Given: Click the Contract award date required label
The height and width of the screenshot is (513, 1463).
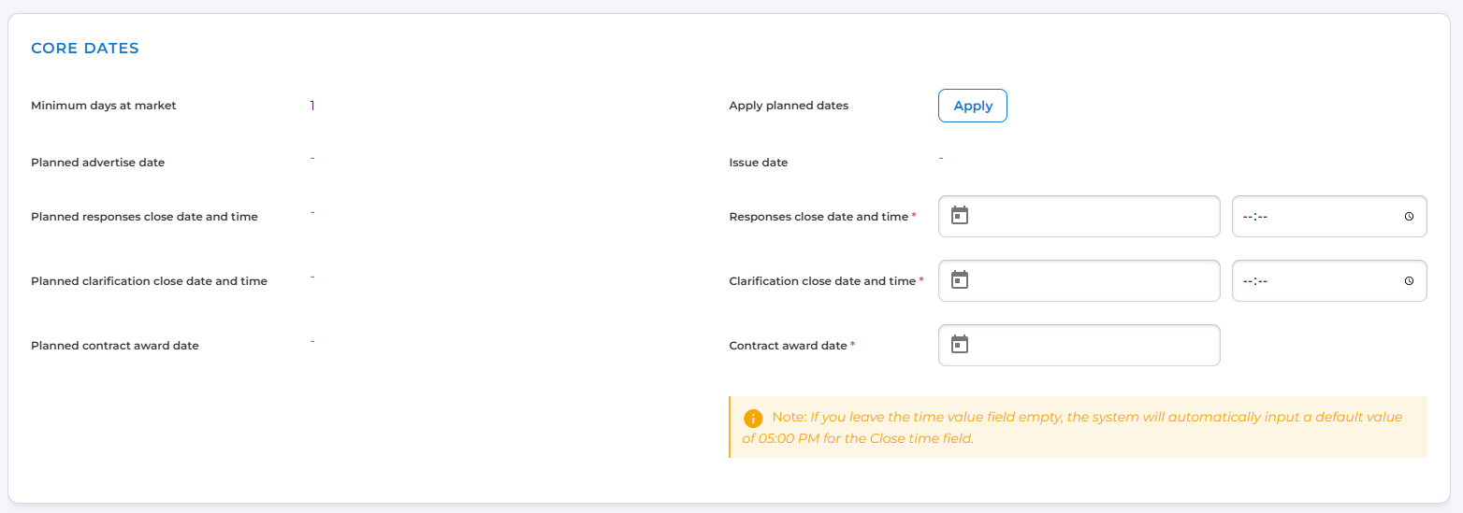Looking at the screenshot, I should click(x=788, y=346).
